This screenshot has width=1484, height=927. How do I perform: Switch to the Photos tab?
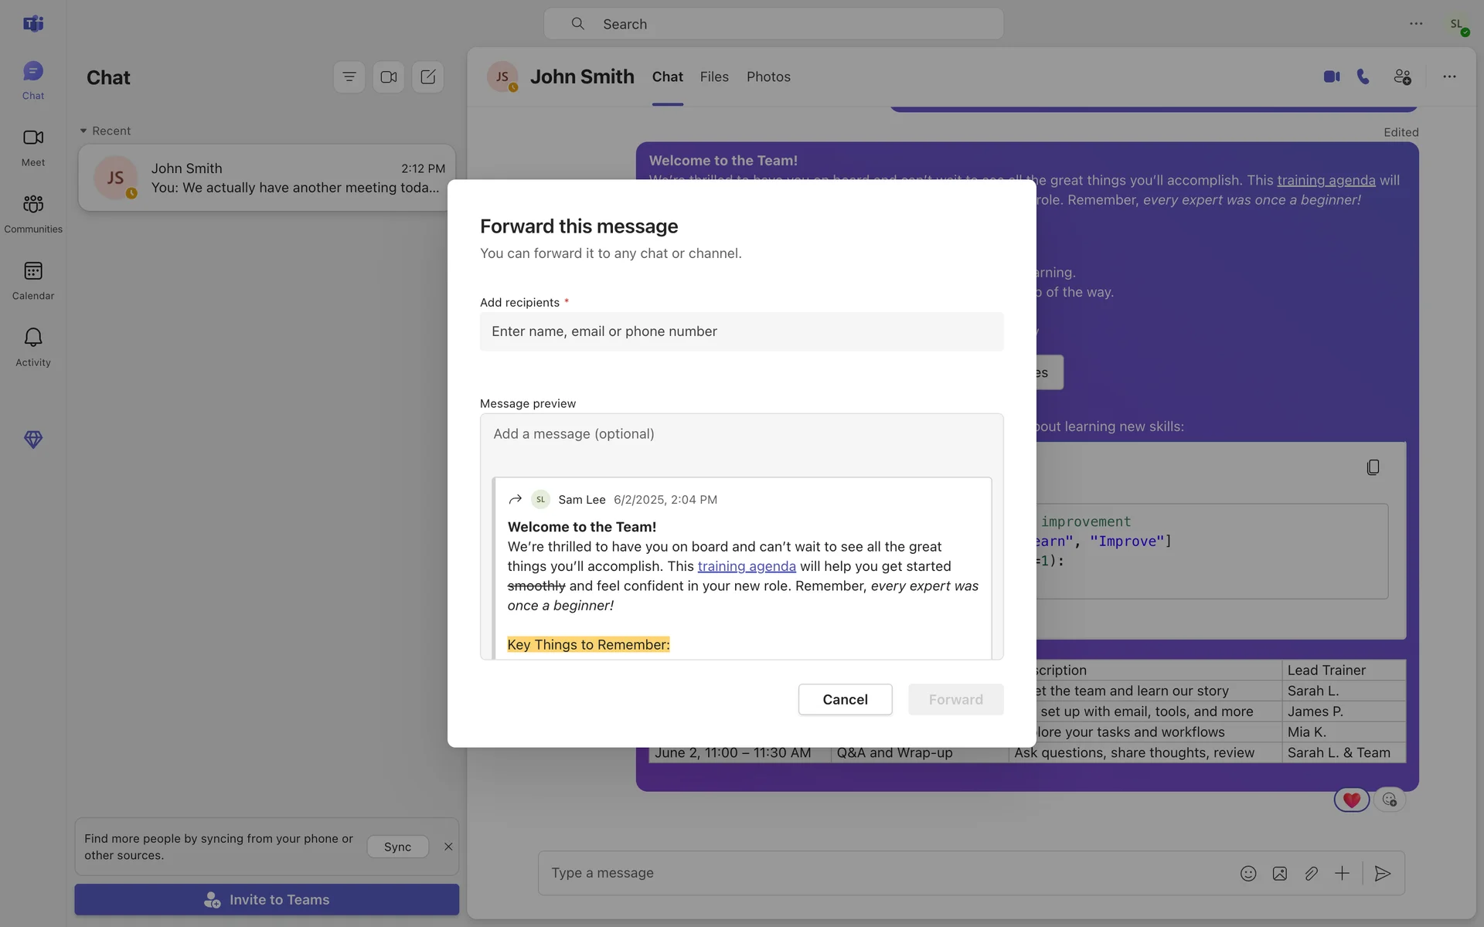768,76
